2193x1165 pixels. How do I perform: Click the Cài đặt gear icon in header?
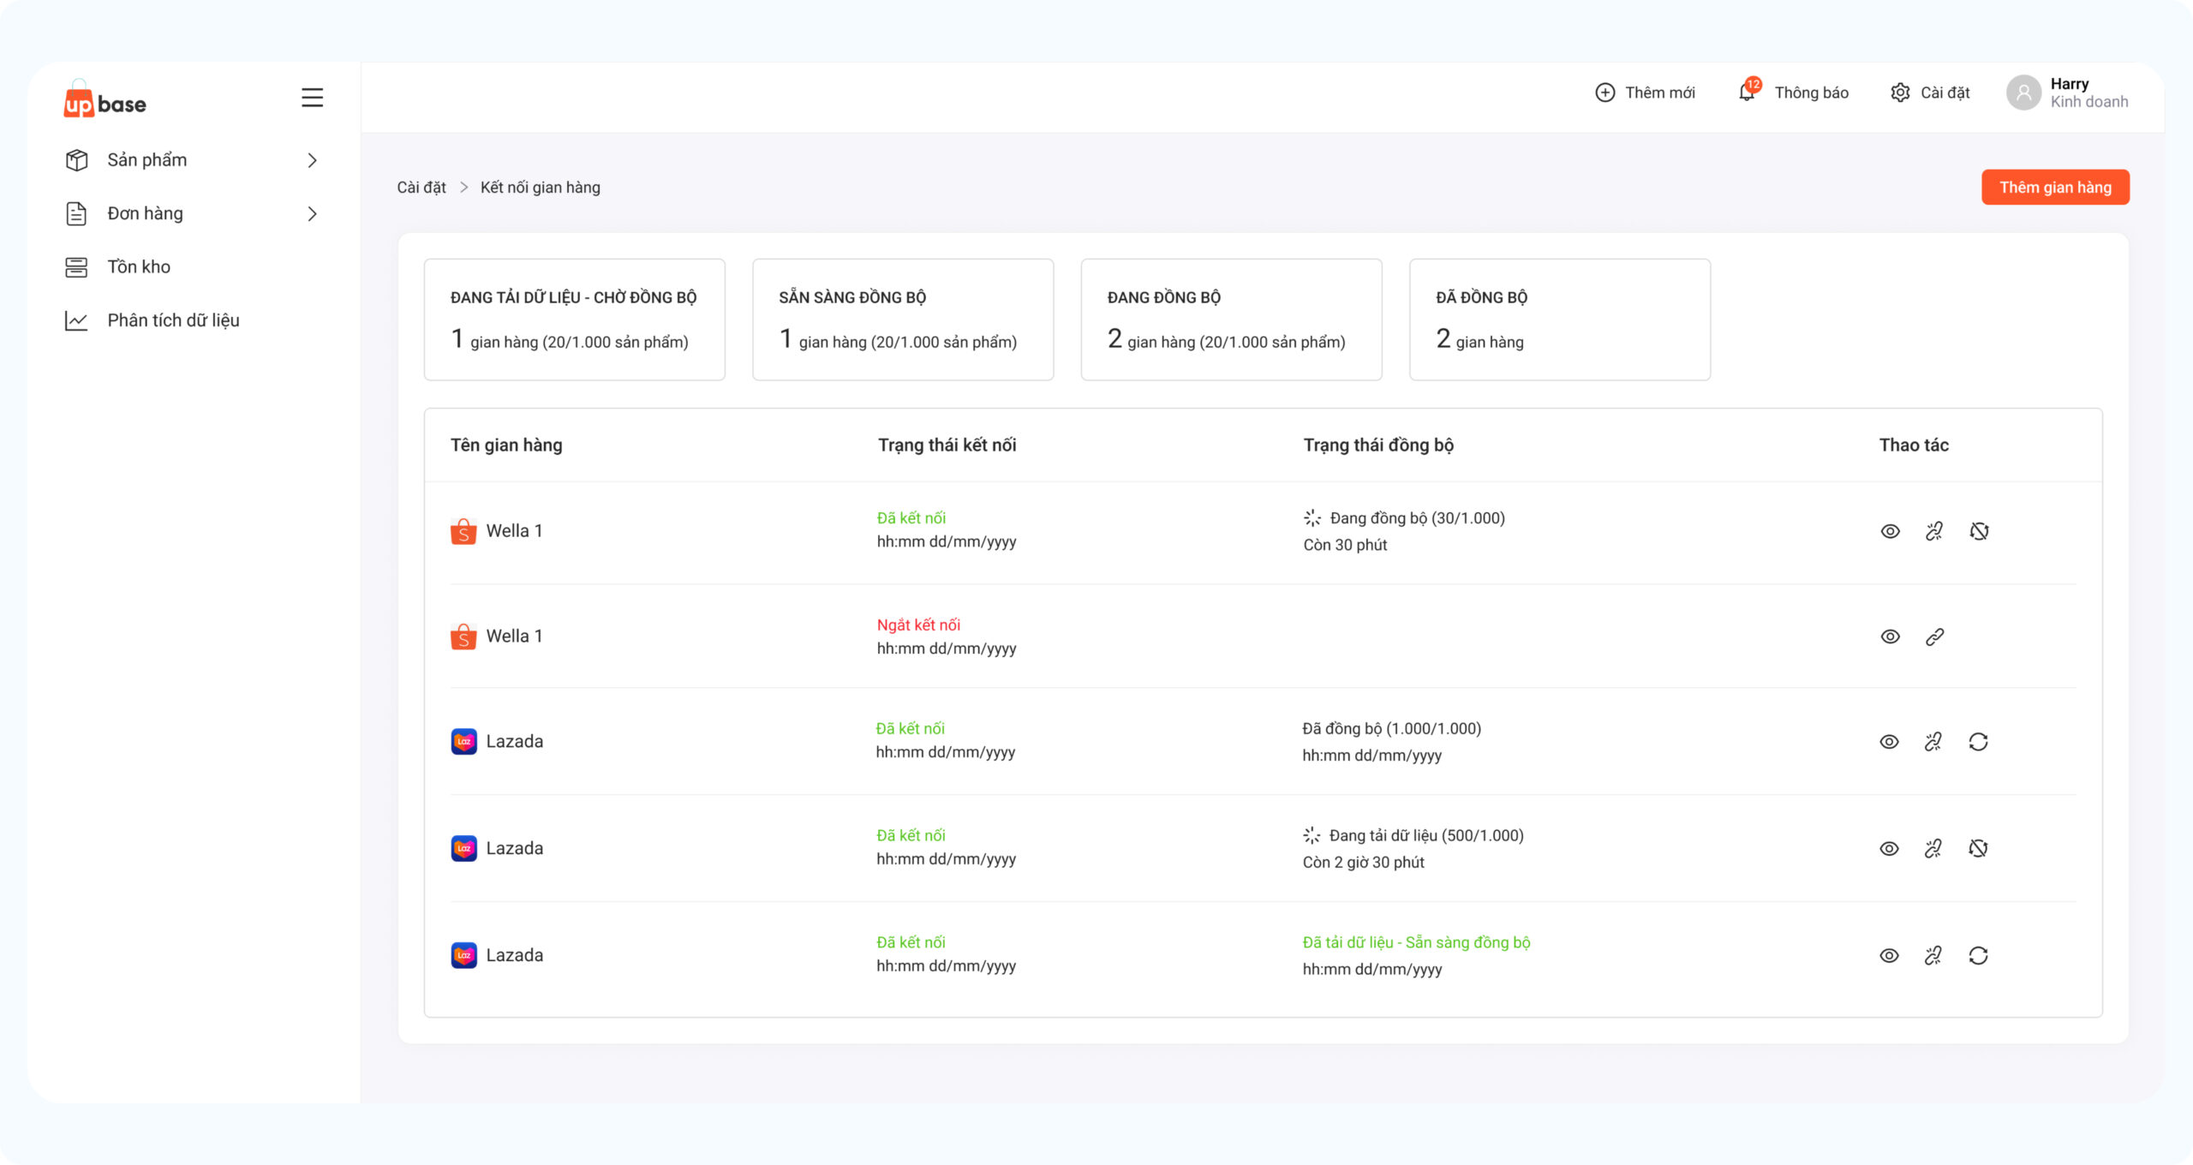pyautogui.click(x=1900, y=93)
